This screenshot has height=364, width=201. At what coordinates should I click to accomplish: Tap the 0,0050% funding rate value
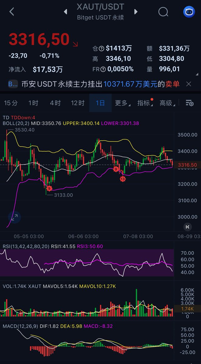pos(121,69)
